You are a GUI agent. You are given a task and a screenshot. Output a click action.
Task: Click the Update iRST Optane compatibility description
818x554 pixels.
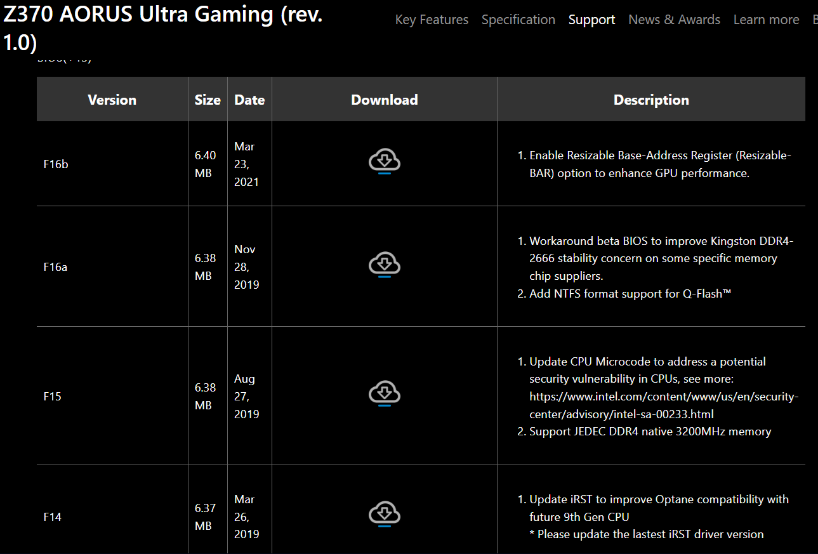[x=659, y=508]
